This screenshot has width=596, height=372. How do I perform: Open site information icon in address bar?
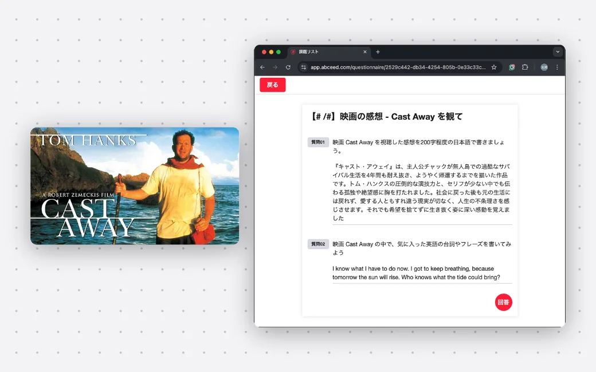pos(303,67)
